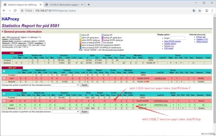This screenshot has width=216, height=136.
Task: Close the Statistics Report for HAProxy tab
Action: [41, 4]
